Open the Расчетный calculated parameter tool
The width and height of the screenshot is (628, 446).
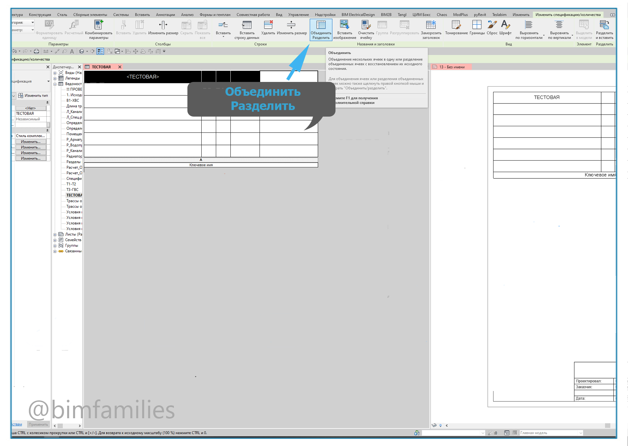click(74, 27)
